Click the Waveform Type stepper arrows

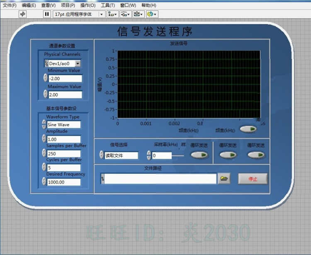44,124
